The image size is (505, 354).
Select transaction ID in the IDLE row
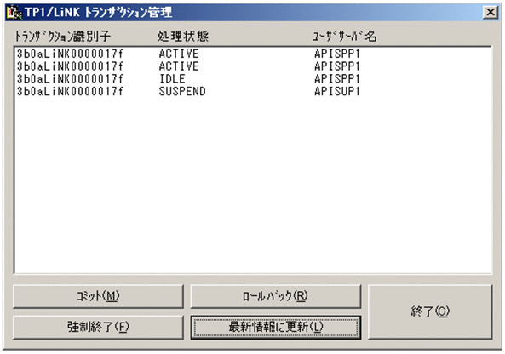(70, 79)
